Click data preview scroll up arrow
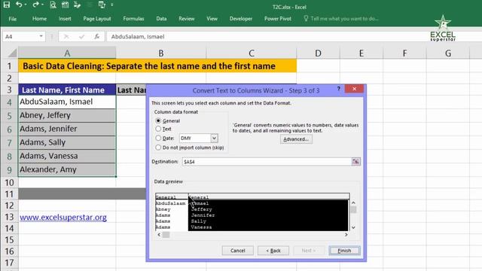The width and height of the screenshot is (482, 271). coord(353,202)
